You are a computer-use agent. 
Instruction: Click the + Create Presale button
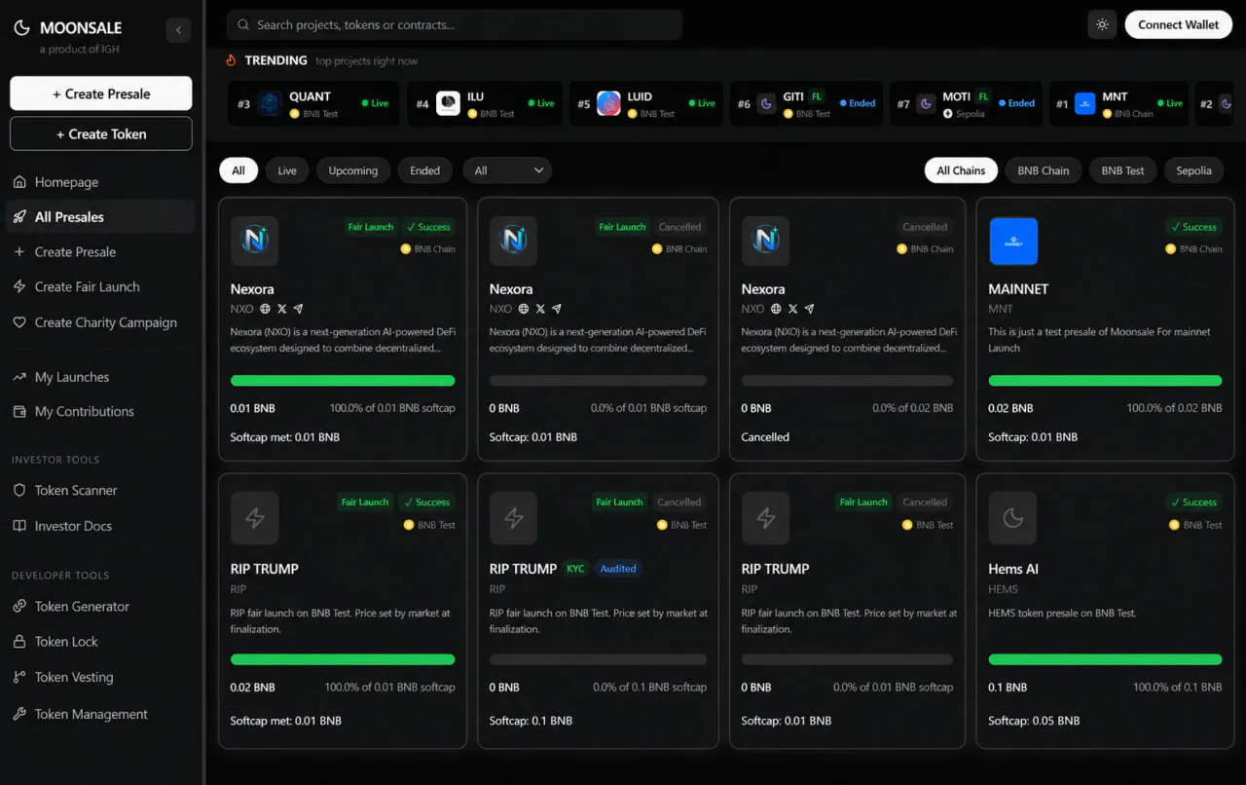101,93
